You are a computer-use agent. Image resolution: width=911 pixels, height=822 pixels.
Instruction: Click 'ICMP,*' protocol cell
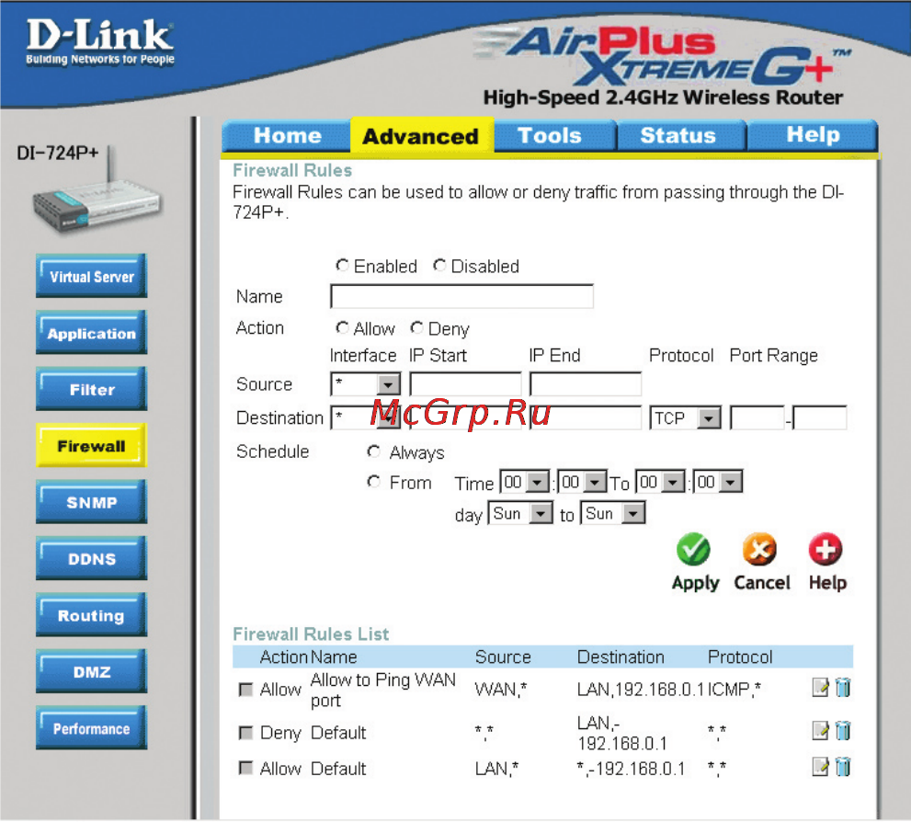tap(734, 690)
